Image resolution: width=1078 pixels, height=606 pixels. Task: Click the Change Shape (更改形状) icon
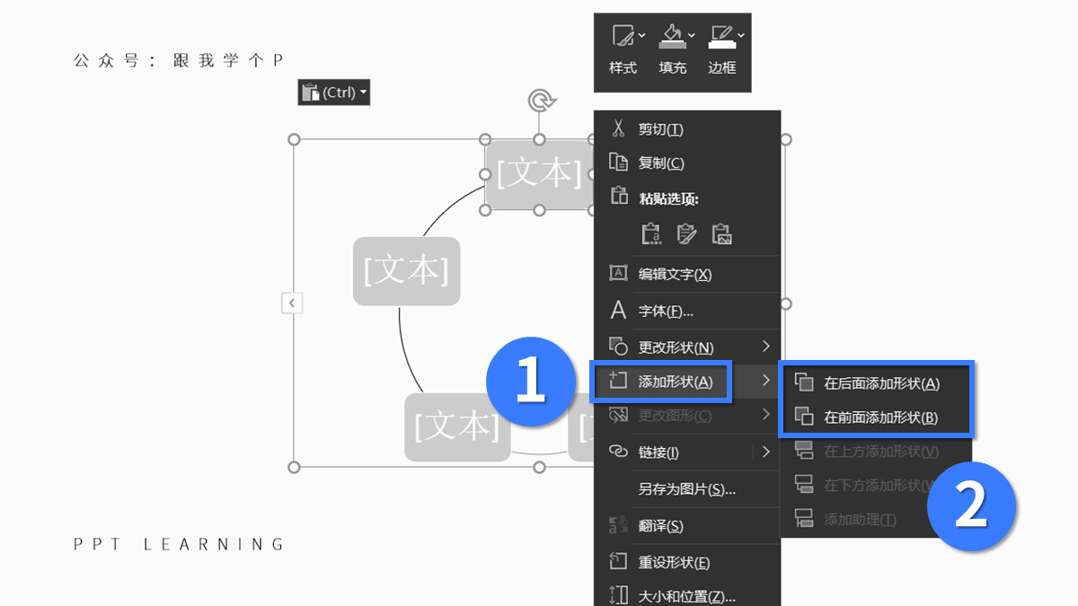click(618, 346)
